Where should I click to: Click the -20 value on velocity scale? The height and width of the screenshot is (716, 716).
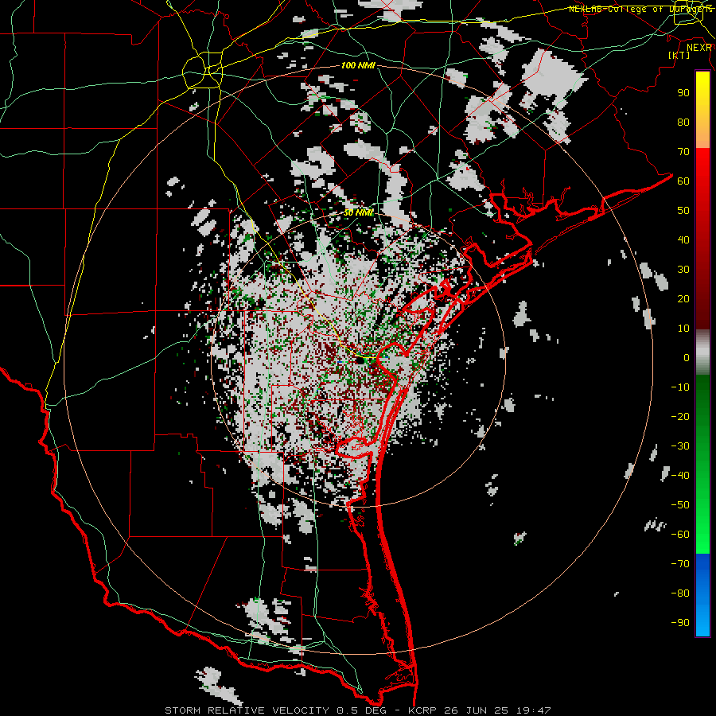pos(680,417)
